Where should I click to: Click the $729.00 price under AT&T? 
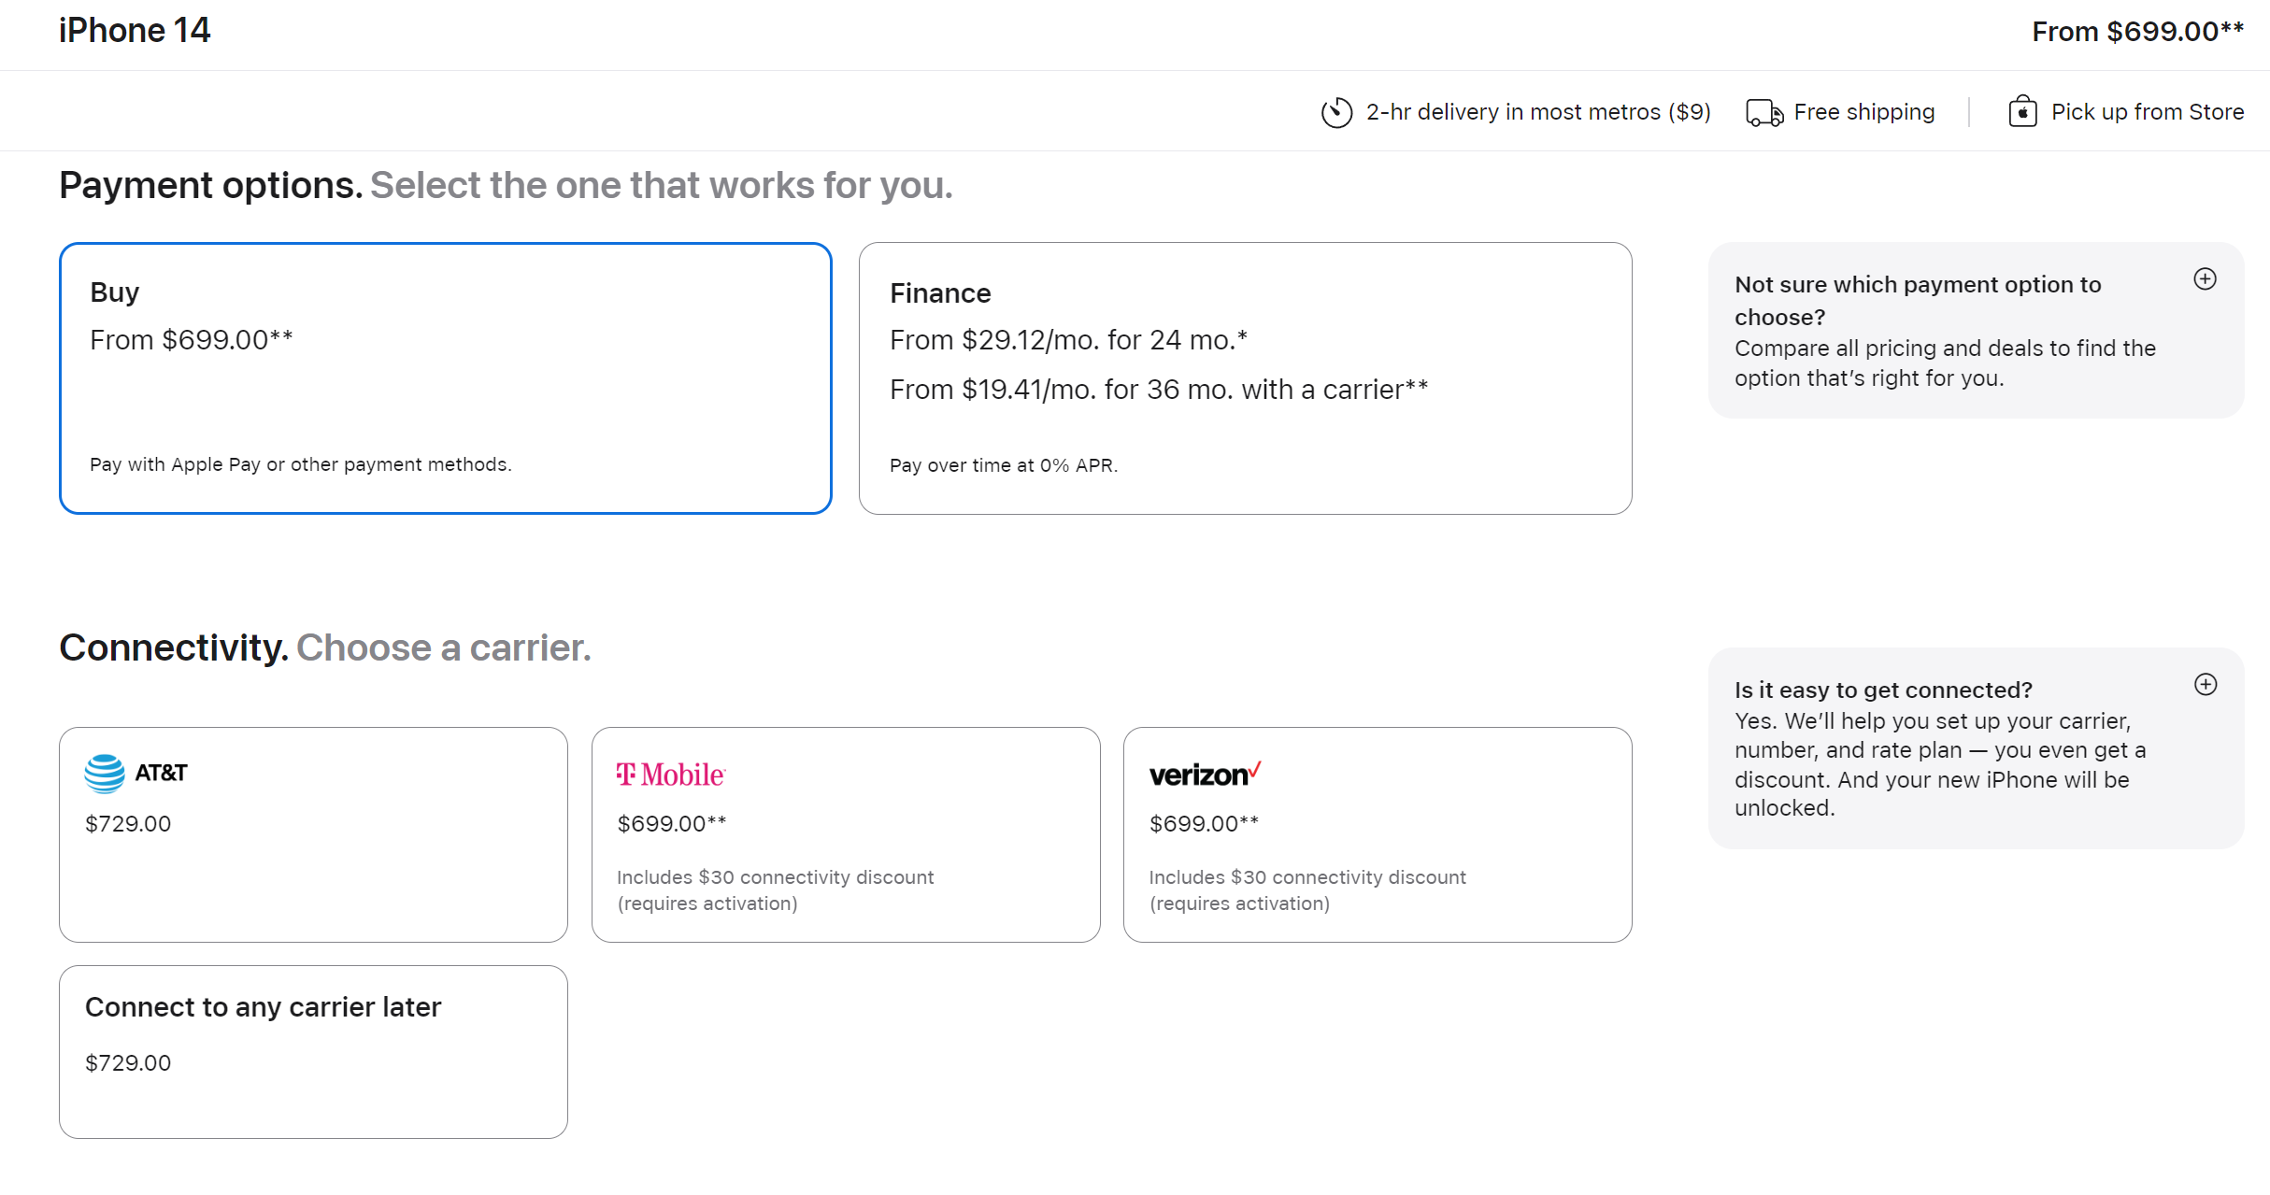point(128,824)
